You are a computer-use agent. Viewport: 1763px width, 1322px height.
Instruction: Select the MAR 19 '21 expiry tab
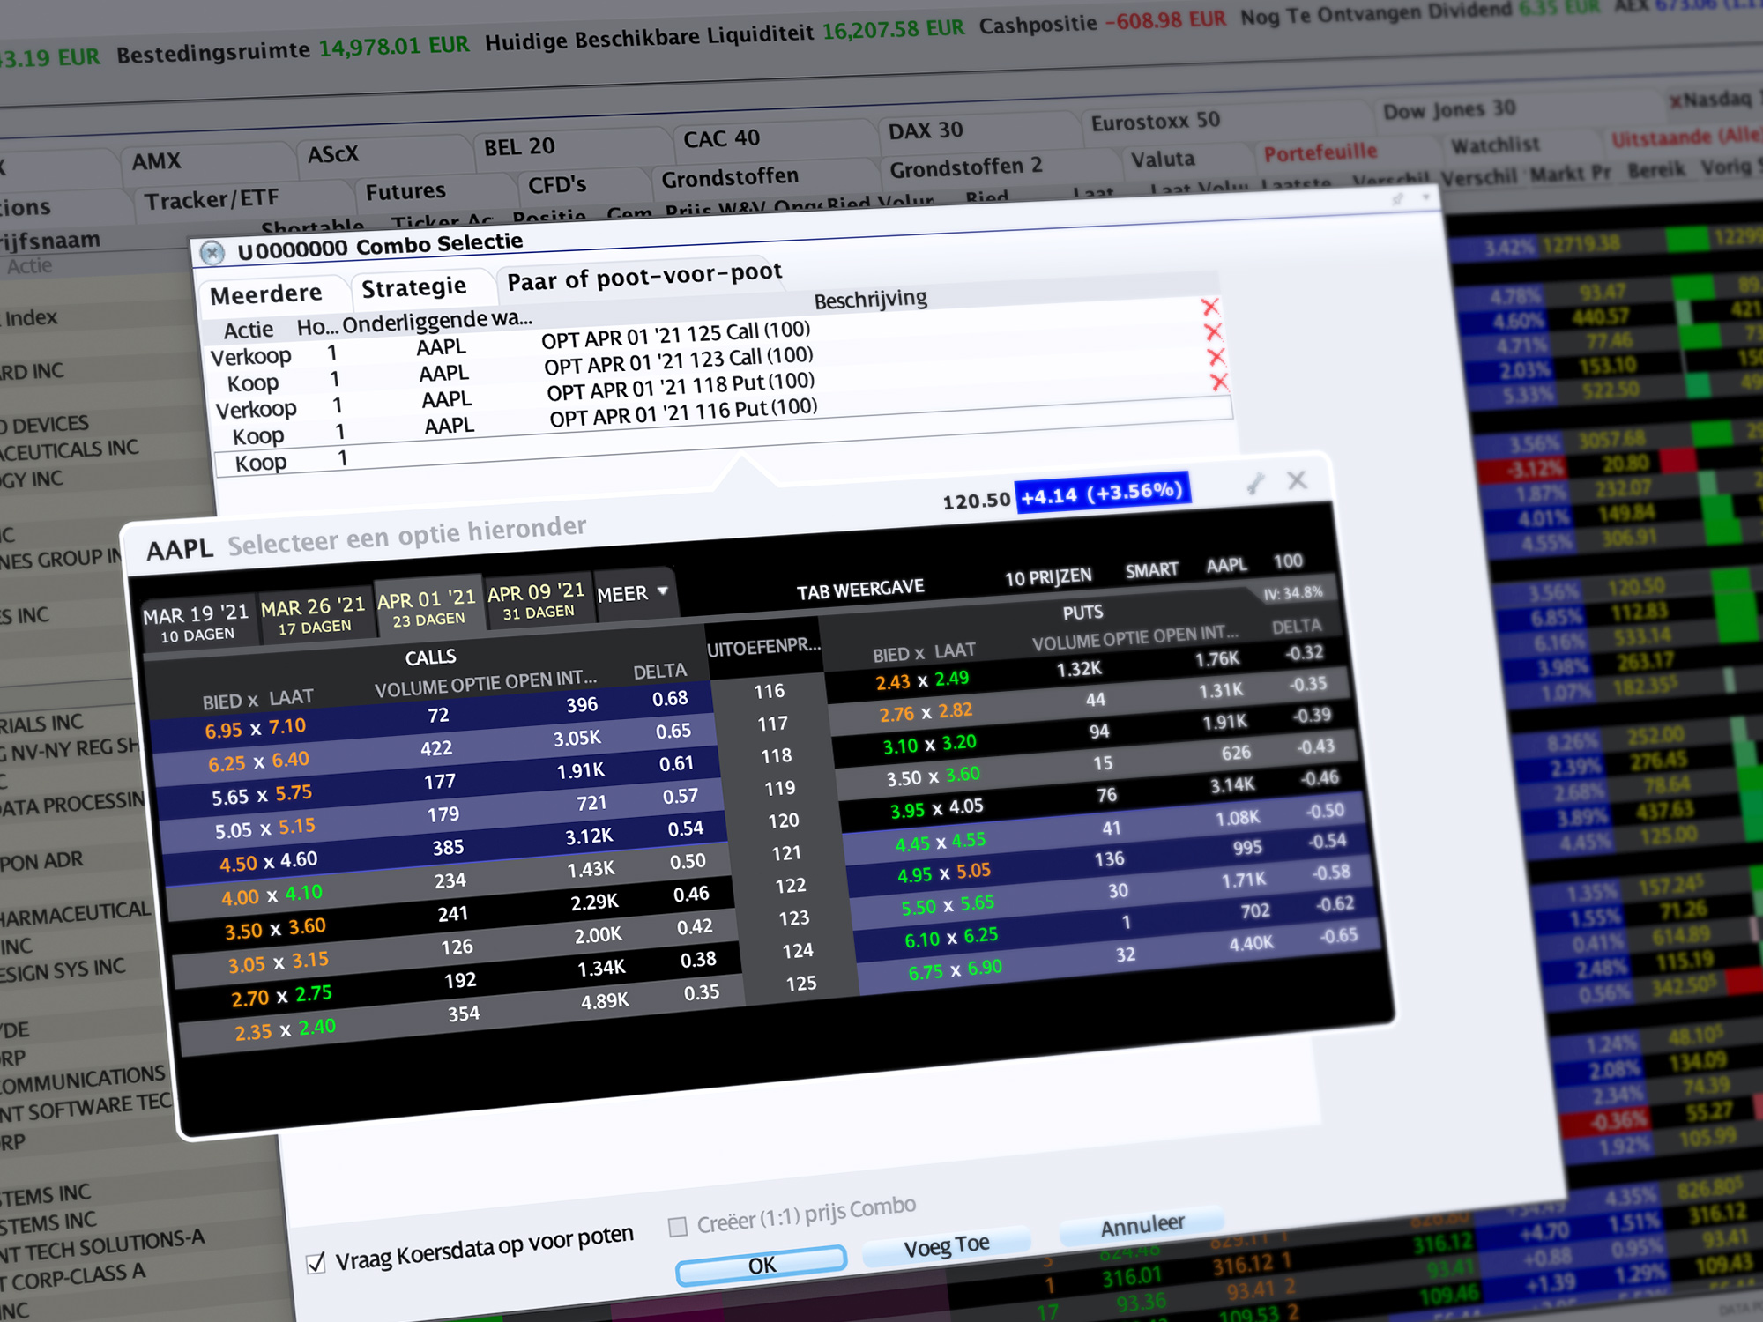click(197, 623)
